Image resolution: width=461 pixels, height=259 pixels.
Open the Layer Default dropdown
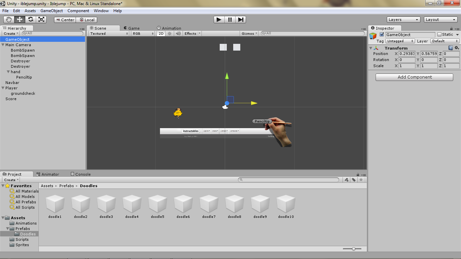tap(445, 41)
